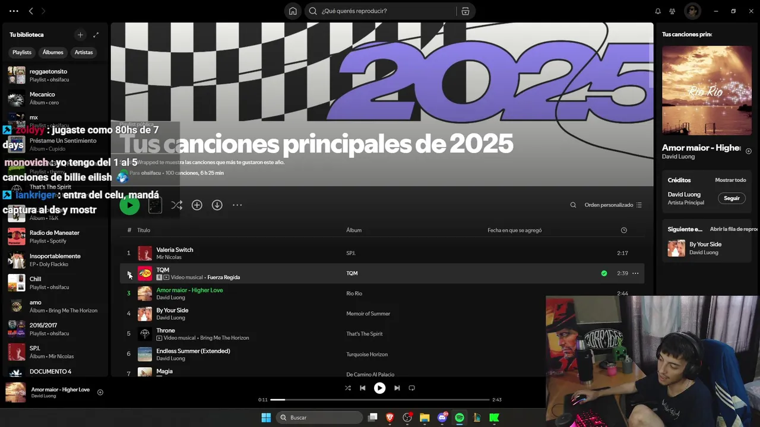Screen dimensions: 760x427
Task: Open Spotify from the taskbar
Action: point(459,418)
